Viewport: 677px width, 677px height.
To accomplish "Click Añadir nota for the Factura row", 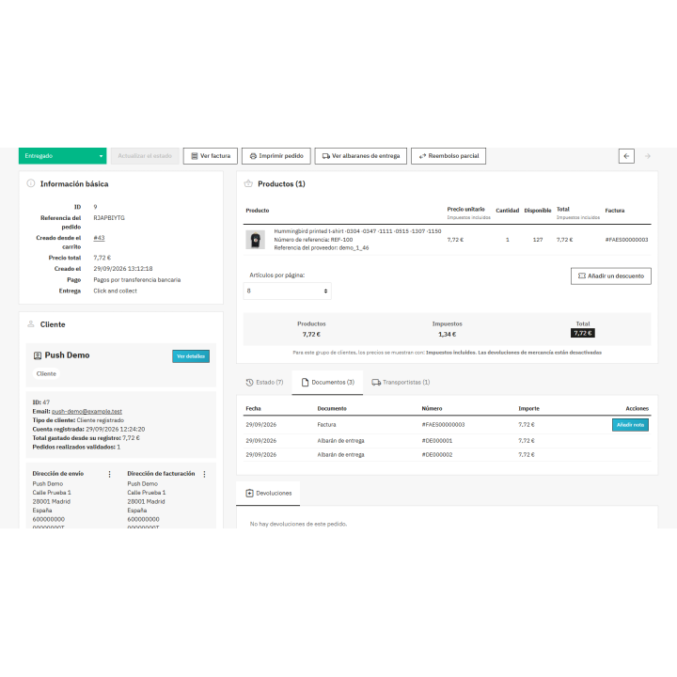I will click(x=630, y=425).
